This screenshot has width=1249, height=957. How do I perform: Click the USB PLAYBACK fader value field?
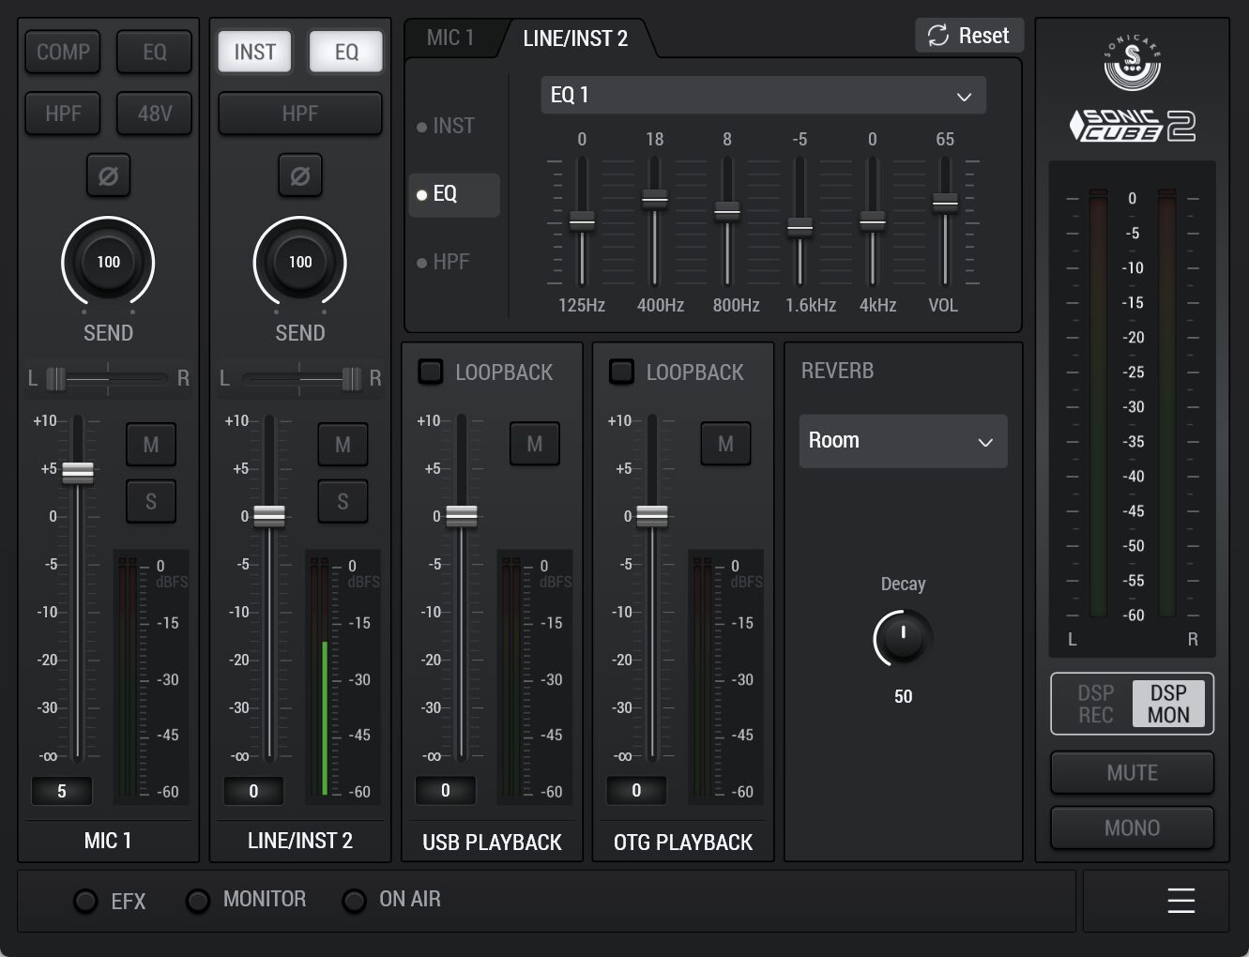point(445,790)
